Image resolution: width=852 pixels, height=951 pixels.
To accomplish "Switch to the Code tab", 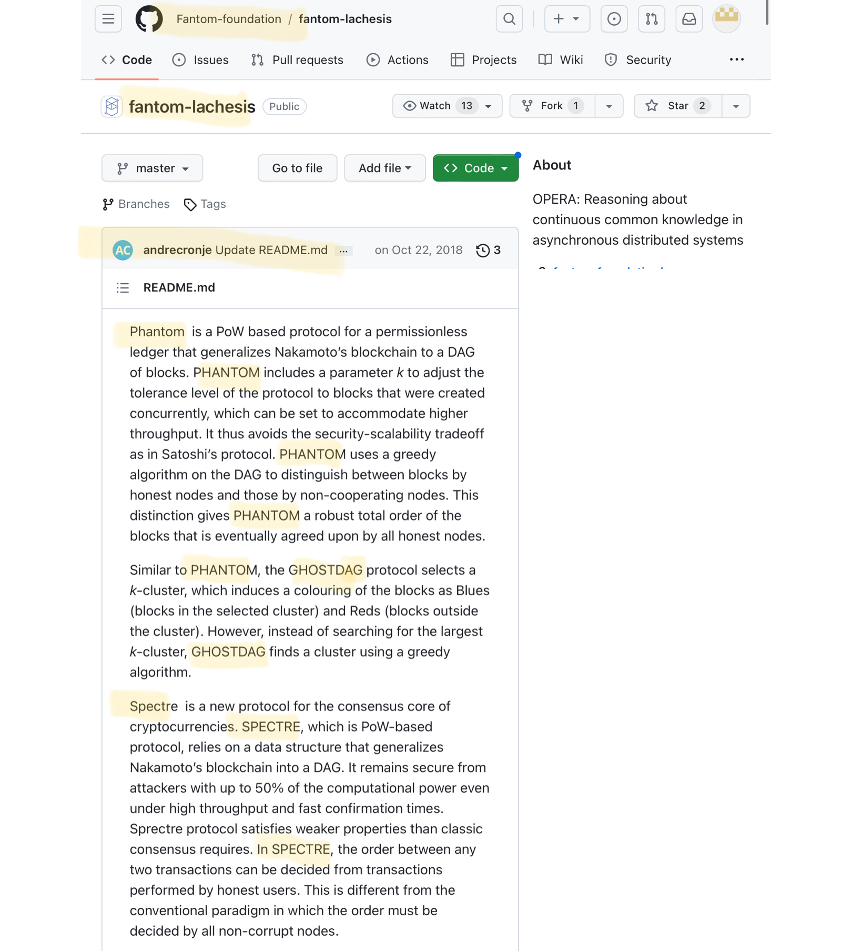I will coord(127,60).
